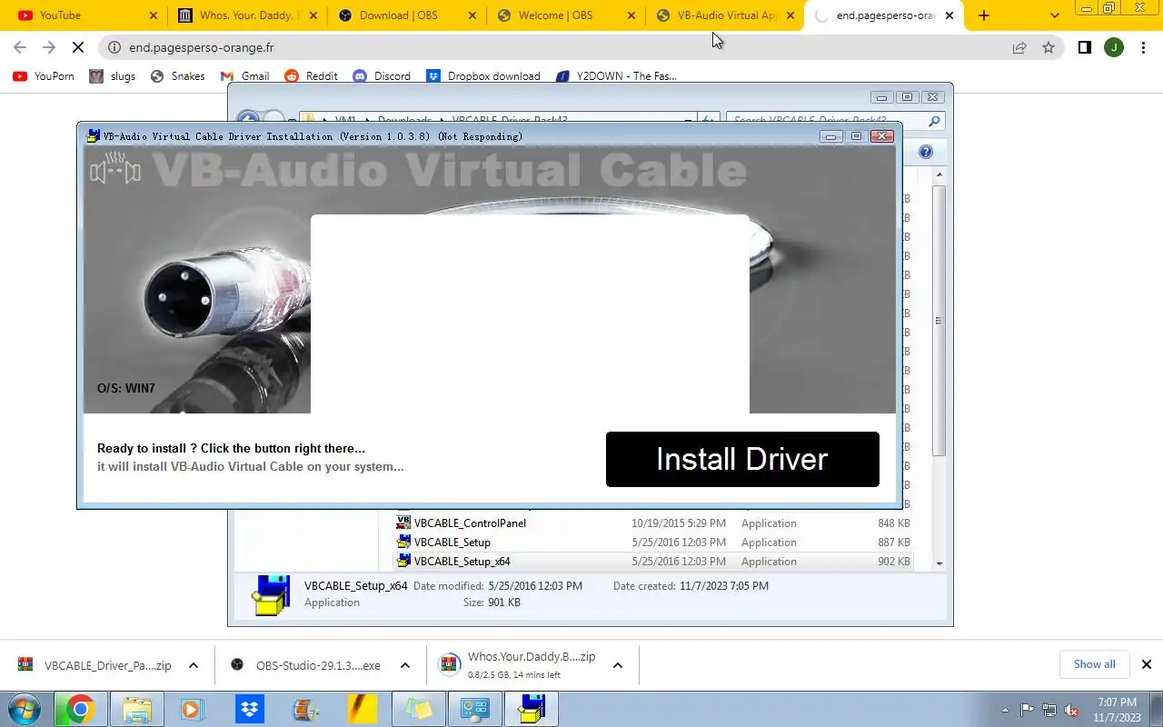Viewport: 1163px width, 727px height.
Task: Open Action Center flag icon
Action: click(x=1028, y=710)
